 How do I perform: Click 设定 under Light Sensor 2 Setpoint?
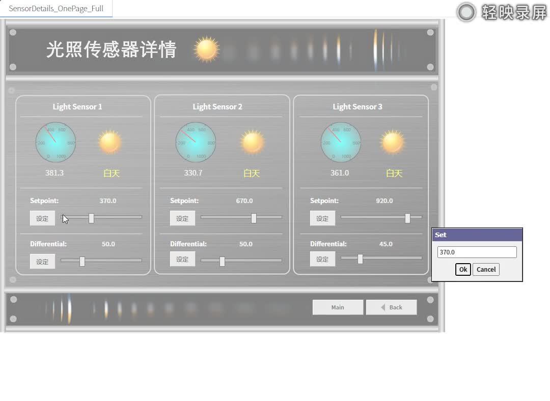tap(182, 218)
